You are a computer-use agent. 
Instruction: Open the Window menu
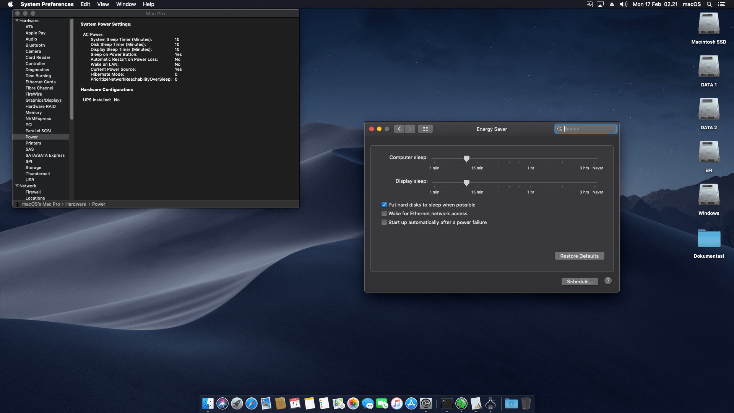126,4
